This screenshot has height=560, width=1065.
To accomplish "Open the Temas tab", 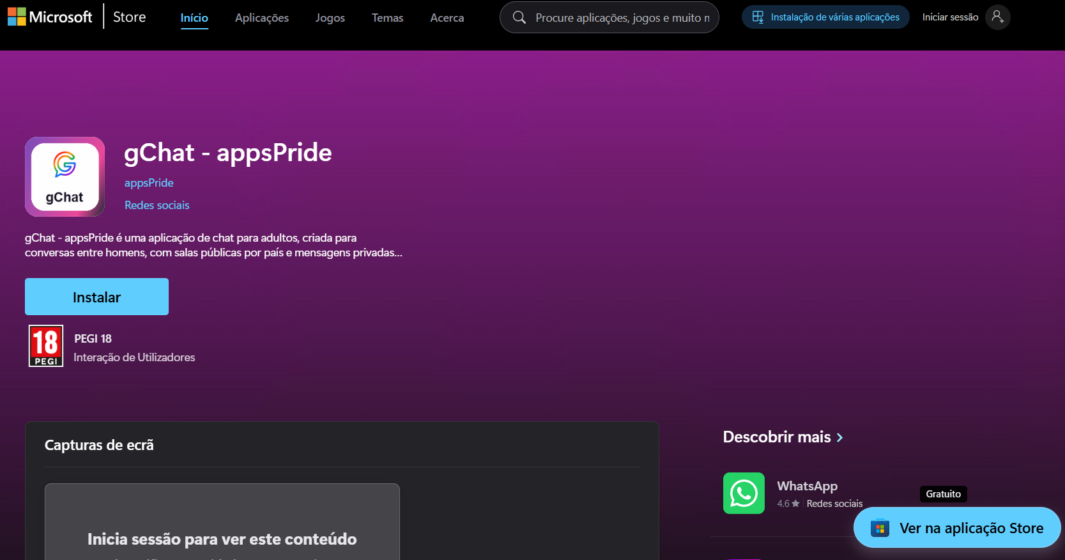I will 388,18.
